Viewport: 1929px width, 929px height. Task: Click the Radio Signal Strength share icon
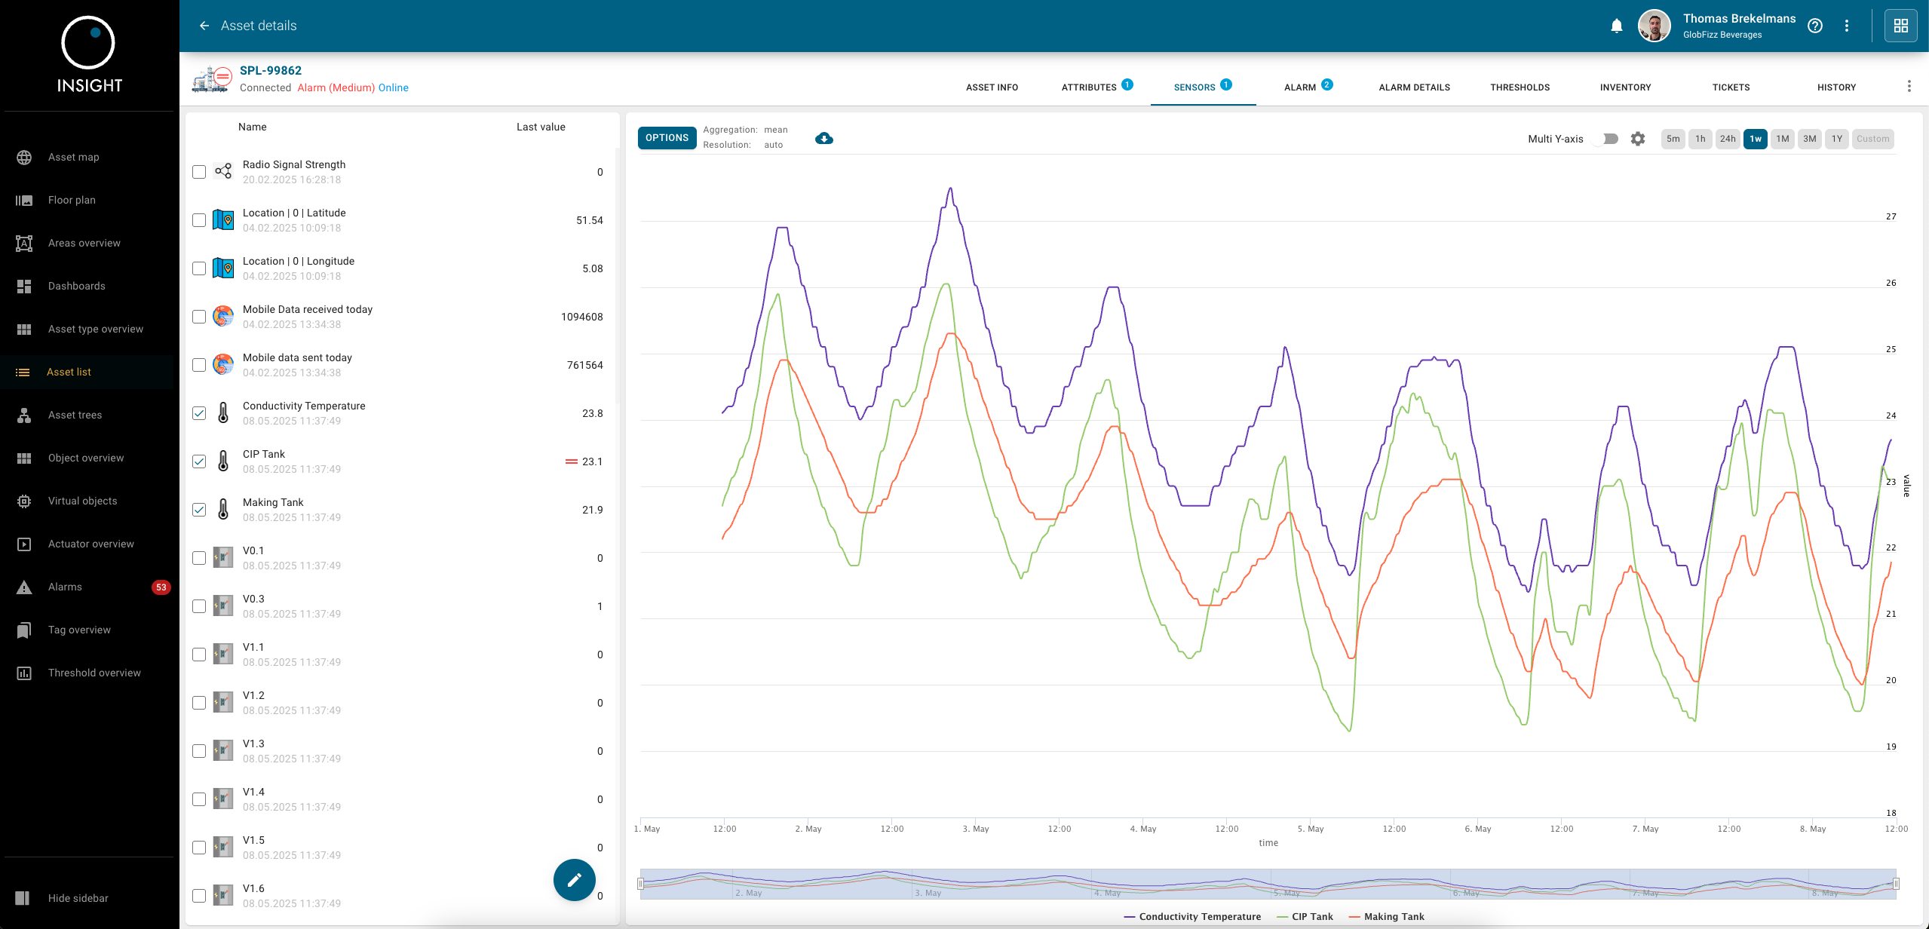223,171
